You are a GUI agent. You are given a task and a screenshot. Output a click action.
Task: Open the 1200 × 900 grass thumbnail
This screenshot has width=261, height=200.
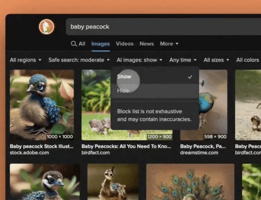pos(96,105)
